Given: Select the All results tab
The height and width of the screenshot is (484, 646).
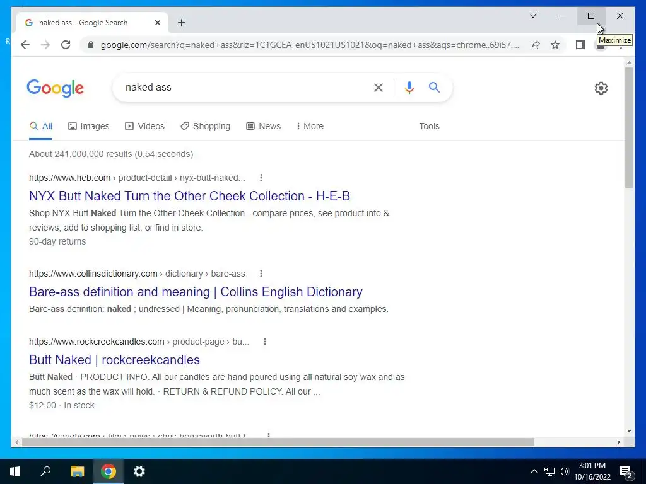Looking at the screenshot, I should pos(41,126).
